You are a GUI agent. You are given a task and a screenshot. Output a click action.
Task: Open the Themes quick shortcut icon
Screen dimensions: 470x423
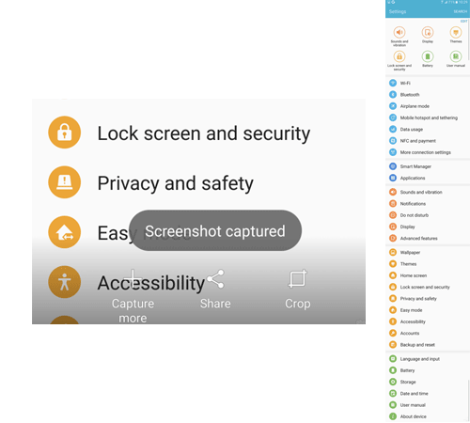[456, 32]
